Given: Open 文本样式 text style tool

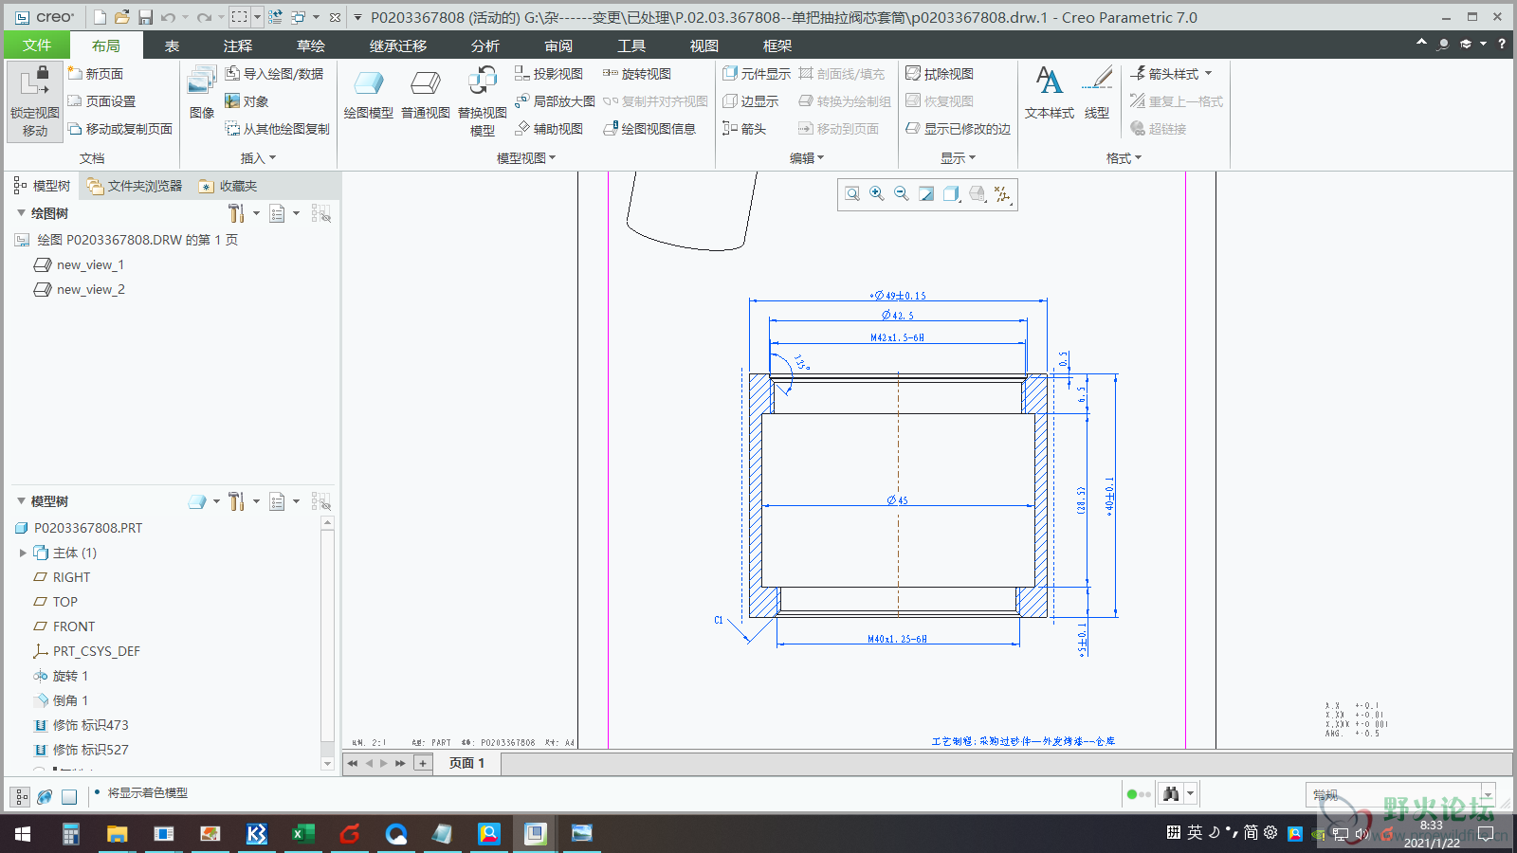Looking at the screenshot, I should [1050, 93].
